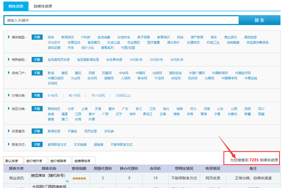The width and height of the screenshot is (287, 188).
Task: Filter by 能带联系方式
Action: point(57,145)
